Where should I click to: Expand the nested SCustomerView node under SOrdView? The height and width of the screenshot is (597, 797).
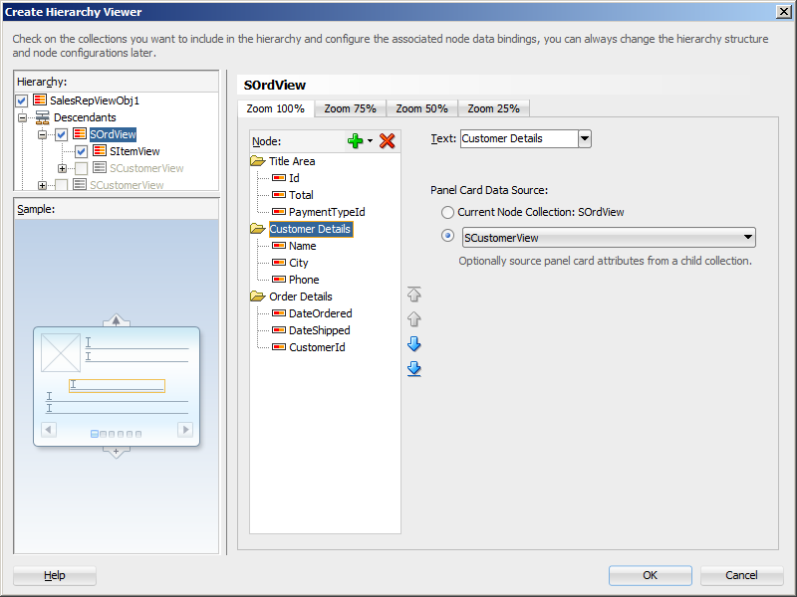point(62,168)
